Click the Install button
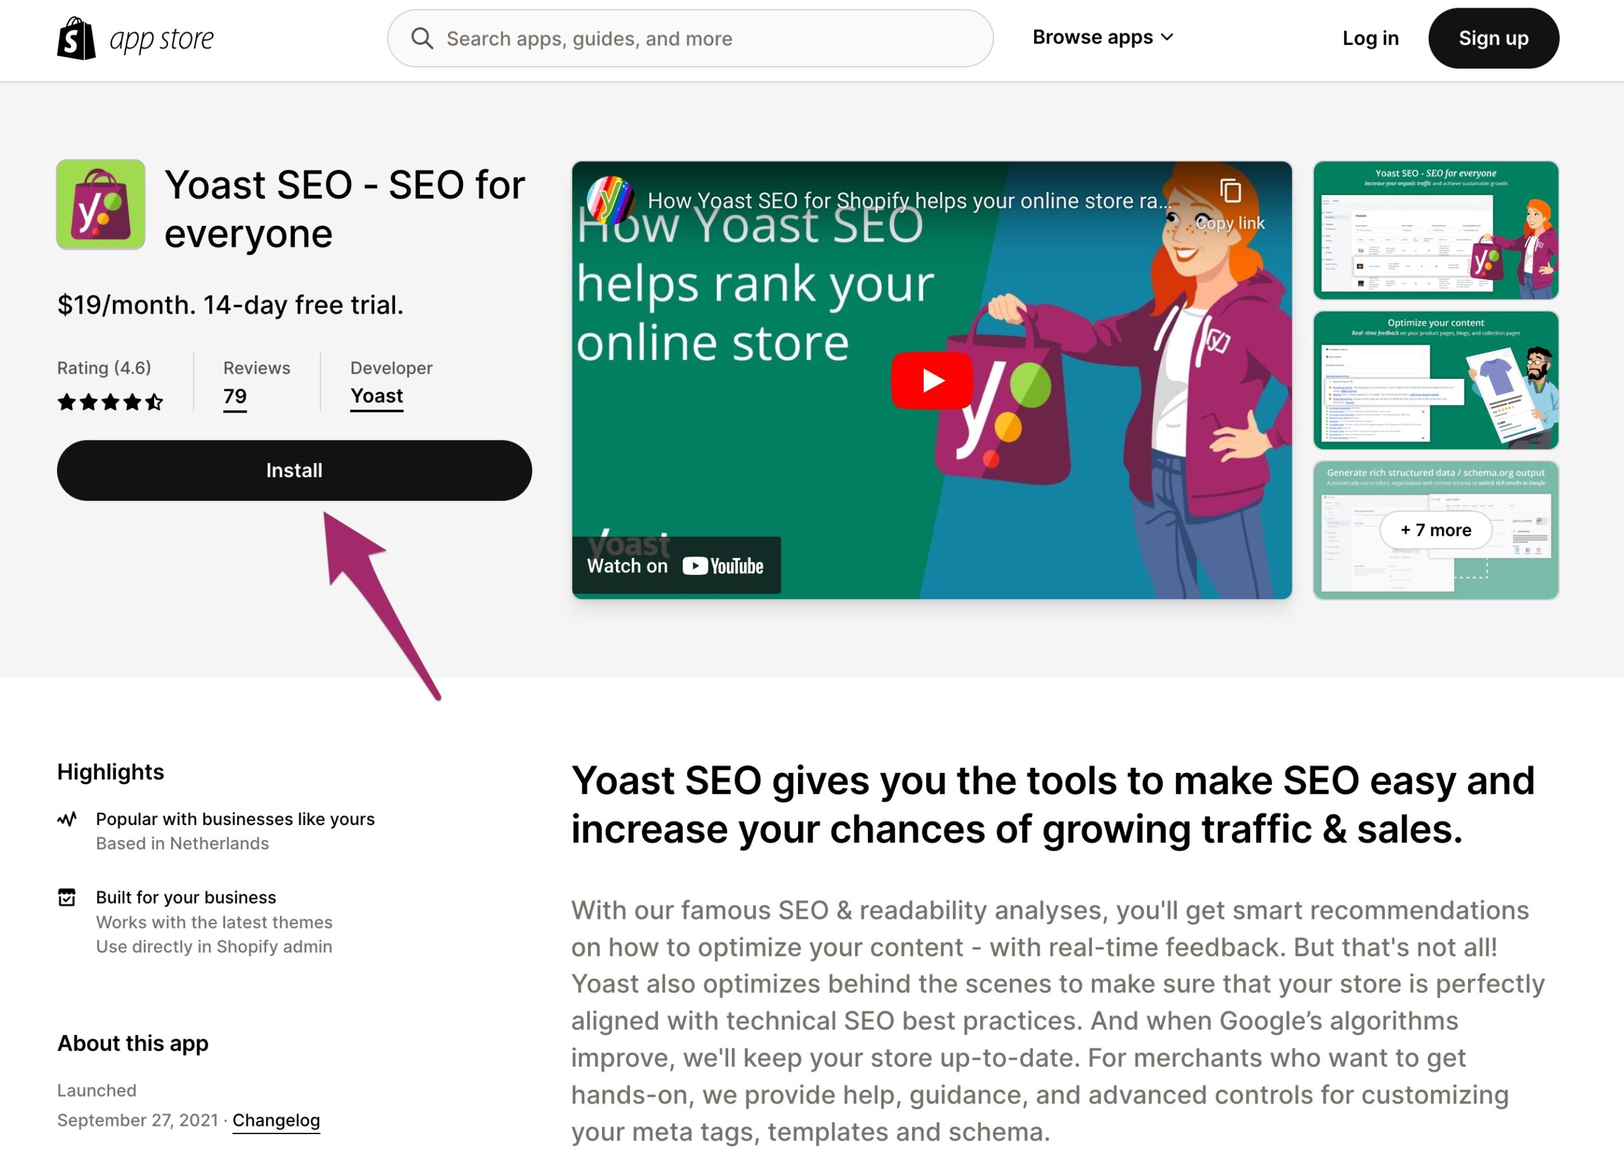Screen dimensions: 1624x1162 click(294, 470)
